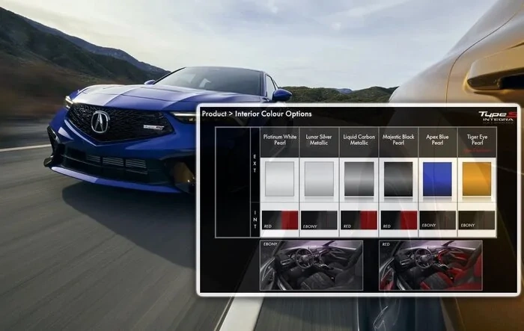This screenshot has width=524, height=331.
Task: Click the Type S Integra logo
Action: [497, 117]
